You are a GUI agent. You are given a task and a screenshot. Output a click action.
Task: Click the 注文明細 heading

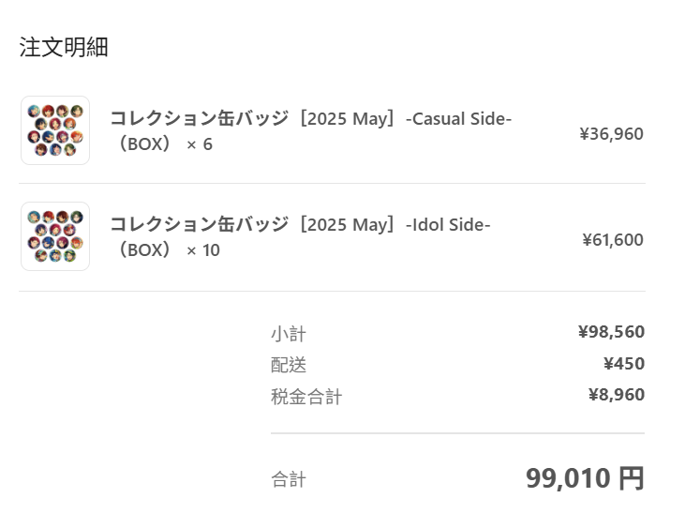click(64, 47)
